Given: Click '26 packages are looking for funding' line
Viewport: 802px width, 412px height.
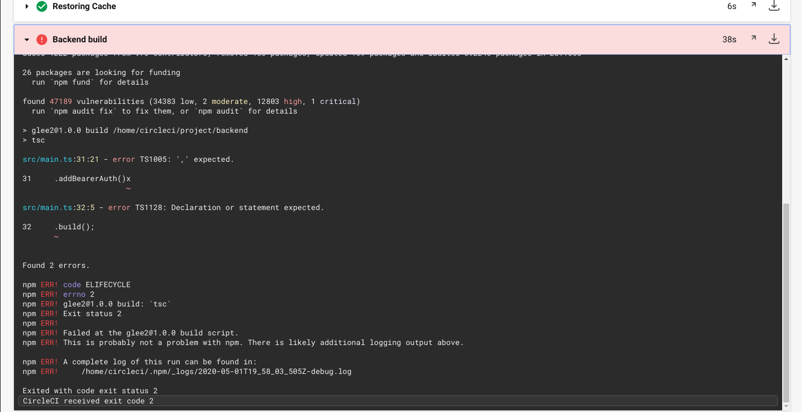Looking at the screenshot, I should (101, 72).
